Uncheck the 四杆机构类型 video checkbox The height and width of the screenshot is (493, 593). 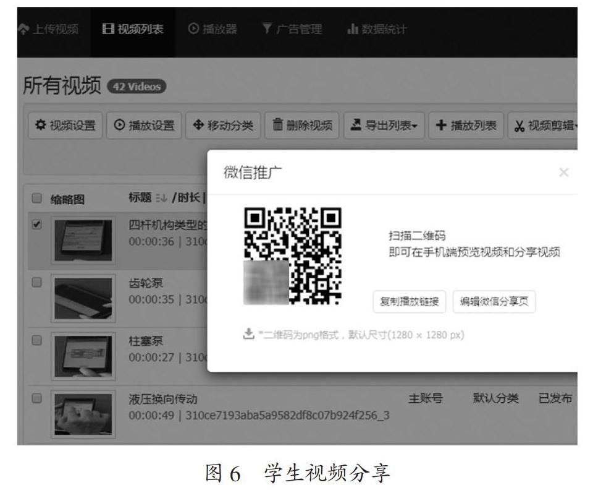pyautogui.click(x=36, y=224)
